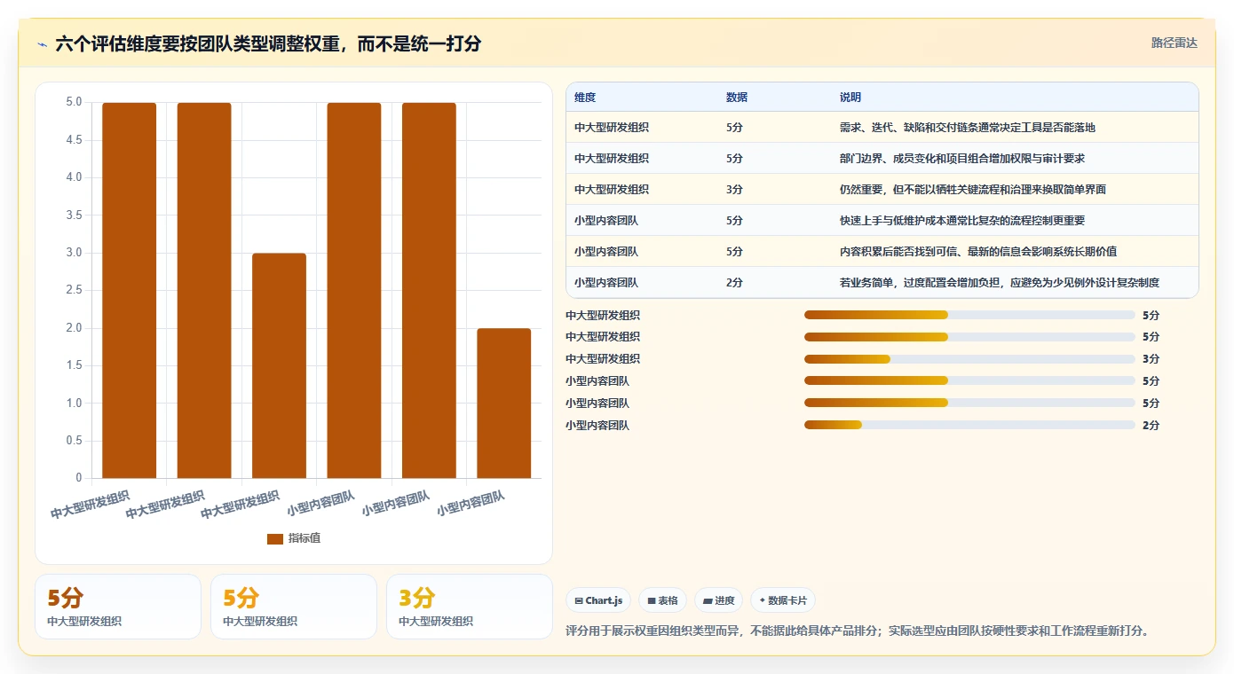Click the 2分 cell in the table
The image size is (1234, 674).
tap(734, 283)
